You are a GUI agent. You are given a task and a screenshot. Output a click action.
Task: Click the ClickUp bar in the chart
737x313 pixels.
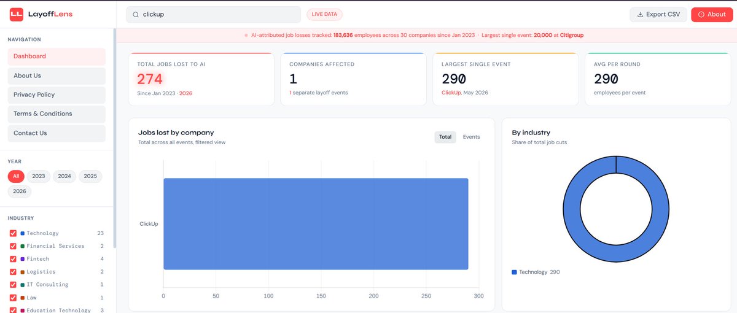pyautogui.click(x=316, y=224)
